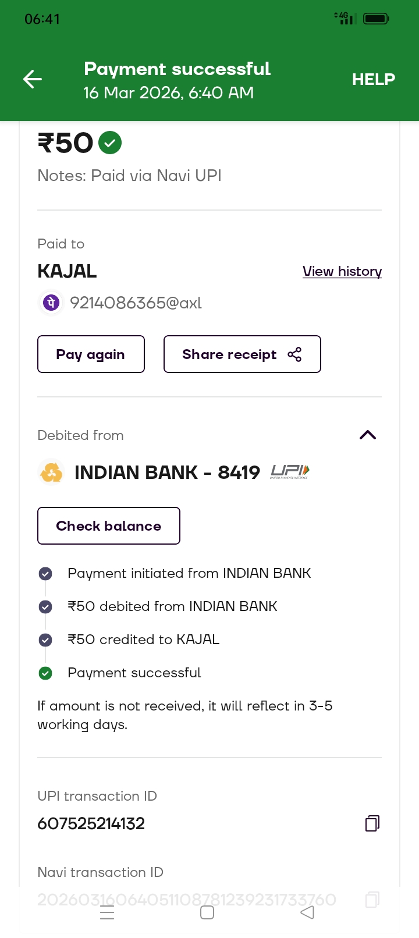
Task: Copy the UPI transaction ID
Action: click(x=372, y=823)
